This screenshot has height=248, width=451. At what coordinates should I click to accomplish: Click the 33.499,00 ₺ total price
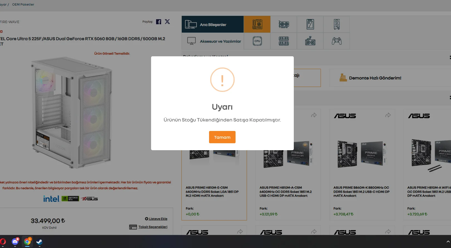point(48,221)
